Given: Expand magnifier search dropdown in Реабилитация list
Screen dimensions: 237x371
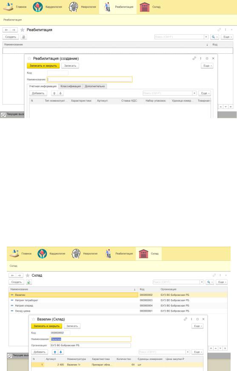Looking at the screenshot, I should (x=214, y=37).
